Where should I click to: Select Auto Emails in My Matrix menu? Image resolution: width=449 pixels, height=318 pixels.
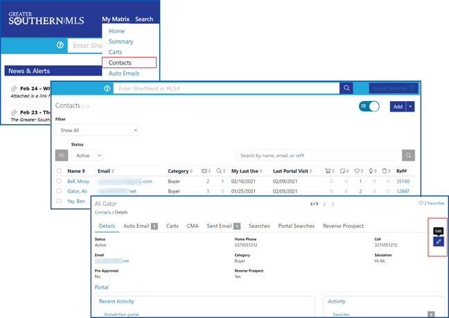click(124, 73)
